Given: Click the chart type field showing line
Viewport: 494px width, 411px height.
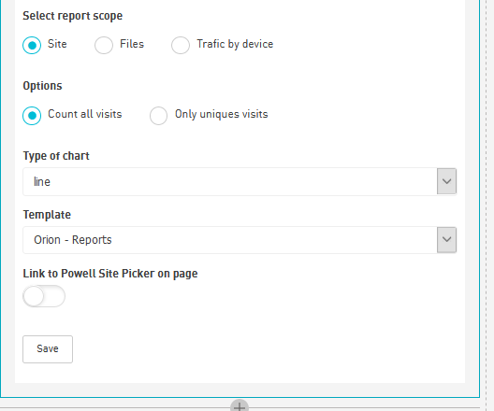Looking at the screenshot, I should pyautogui.click(x=240, y=181).
